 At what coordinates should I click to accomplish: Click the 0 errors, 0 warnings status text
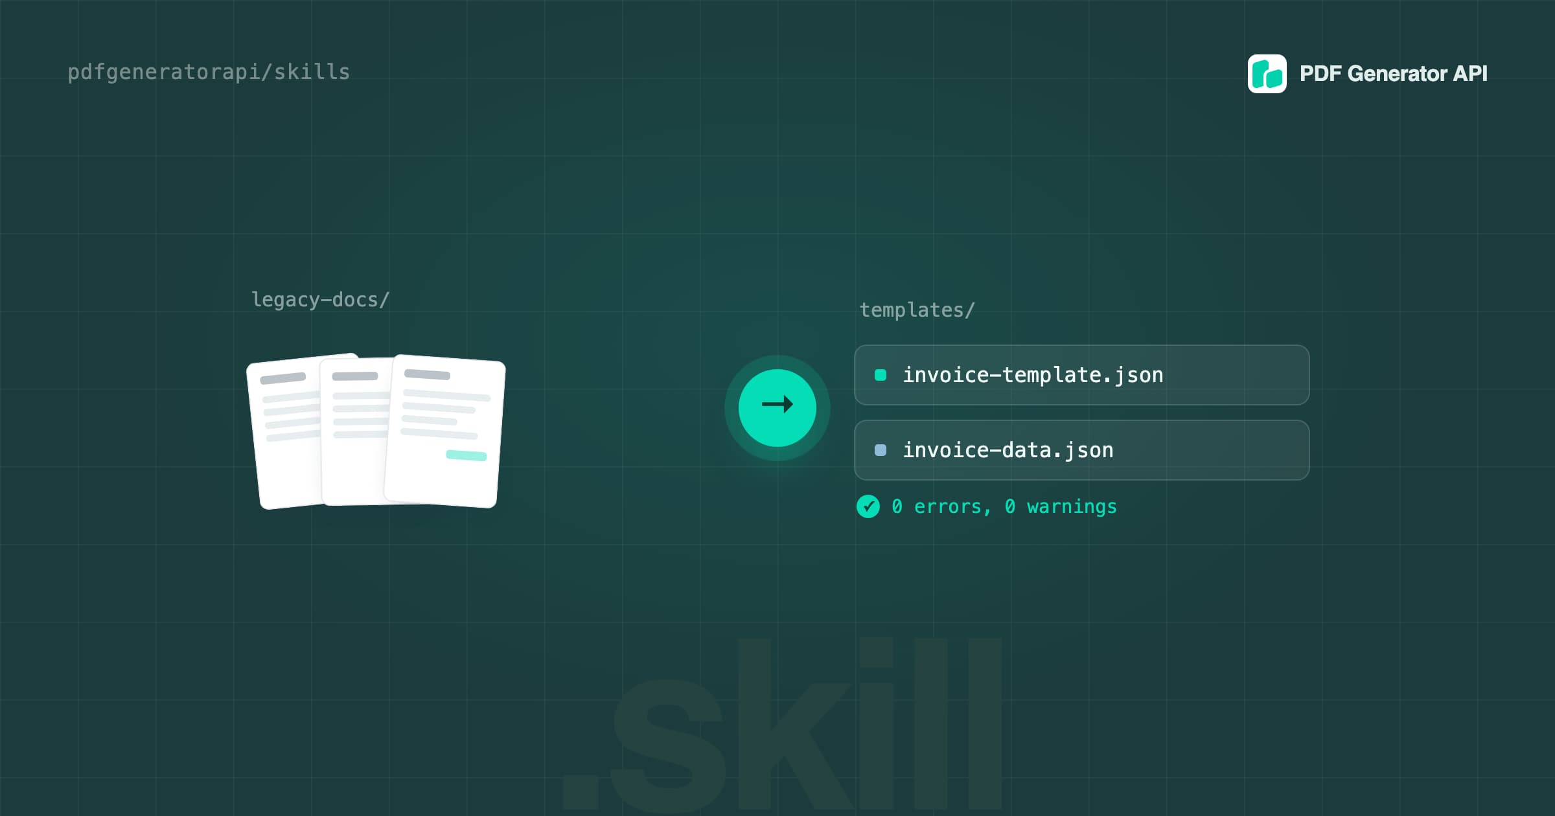1004,506
